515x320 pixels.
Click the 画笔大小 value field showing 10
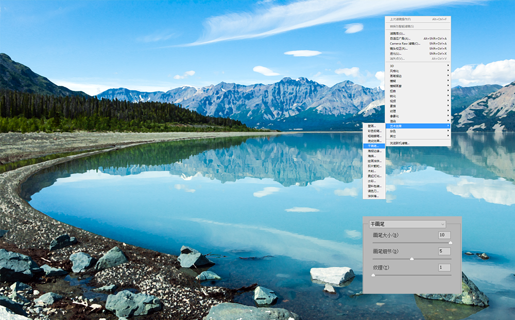[444, 235]
